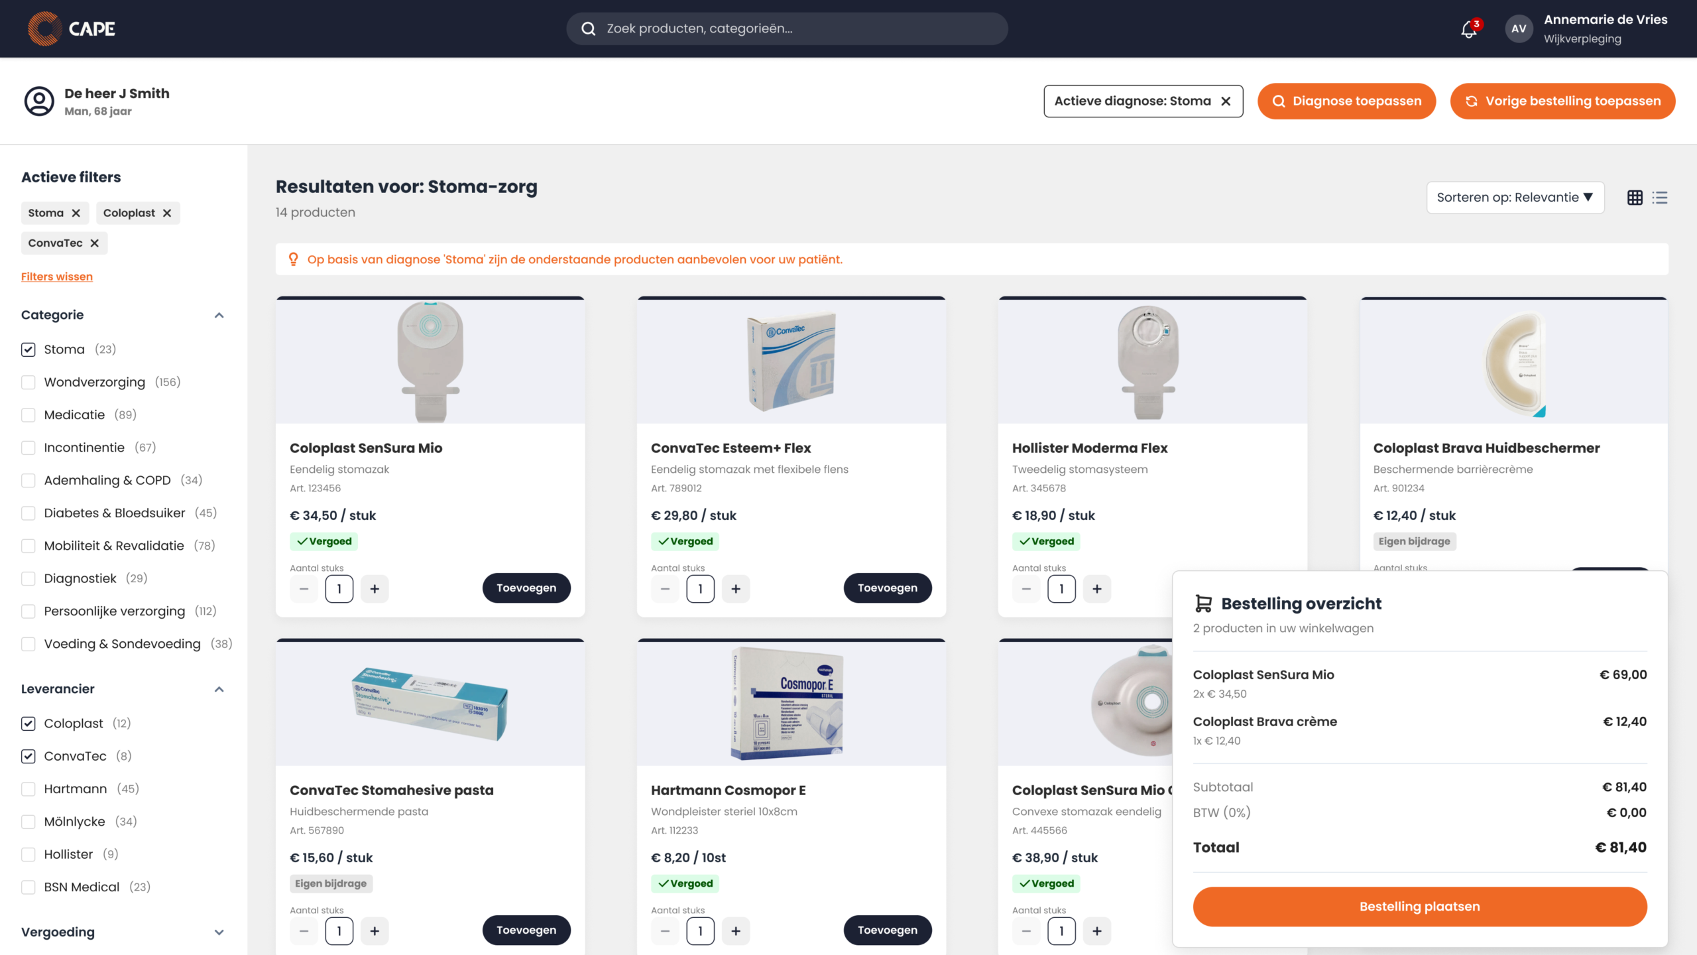This screenshot has width=1697, height=955.
Task: Click the shopping cart icon in Bestelling overzicht
Action: tap(1203, 604)
